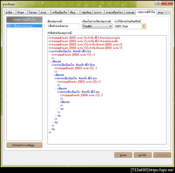This screenshot has width=175, height=173.
Task: Open the help question mark button
Action: tap(158, 3)
